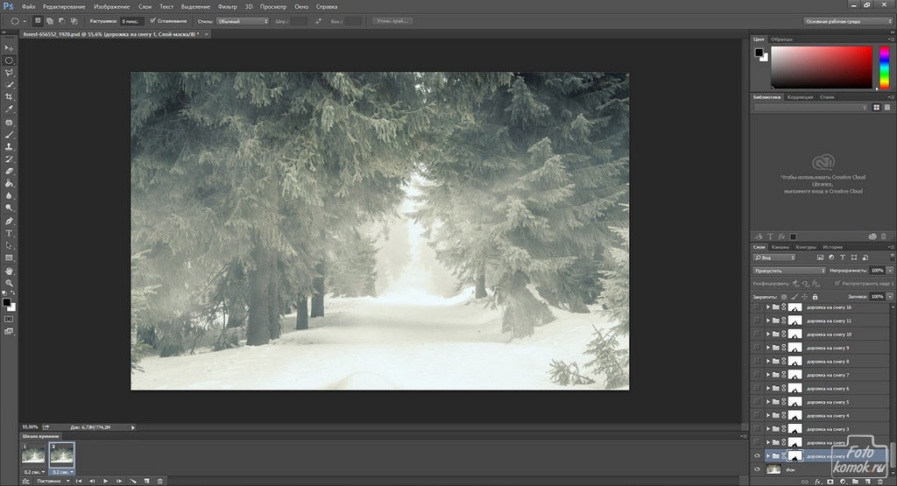Screen dimensions: 897x486
Task: Click the rainbow hue slider strip
Action: click(x=885, y=67)
